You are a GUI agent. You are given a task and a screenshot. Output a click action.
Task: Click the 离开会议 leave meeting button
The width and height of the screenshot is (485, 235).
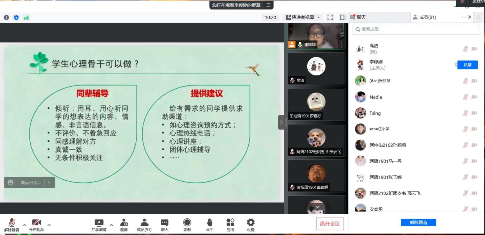(330, 224)
